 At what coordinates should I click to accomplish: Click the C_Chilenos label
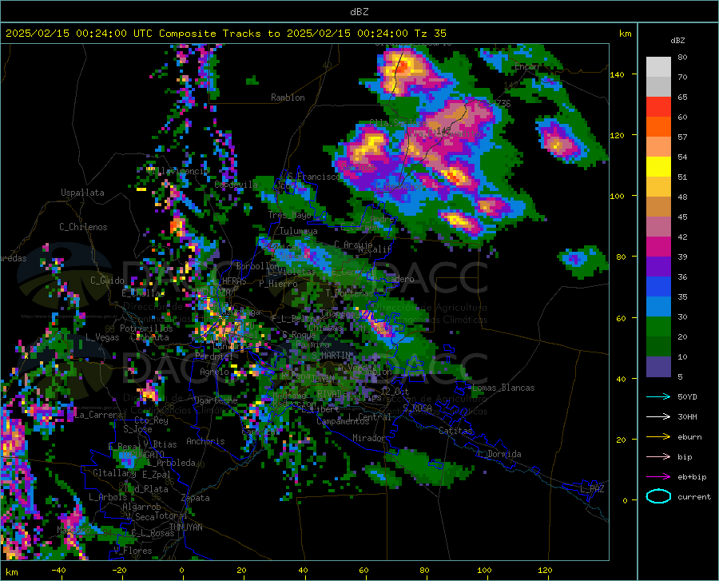83,227
